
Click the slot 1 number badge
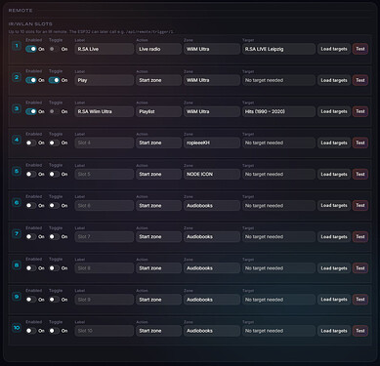17,46
